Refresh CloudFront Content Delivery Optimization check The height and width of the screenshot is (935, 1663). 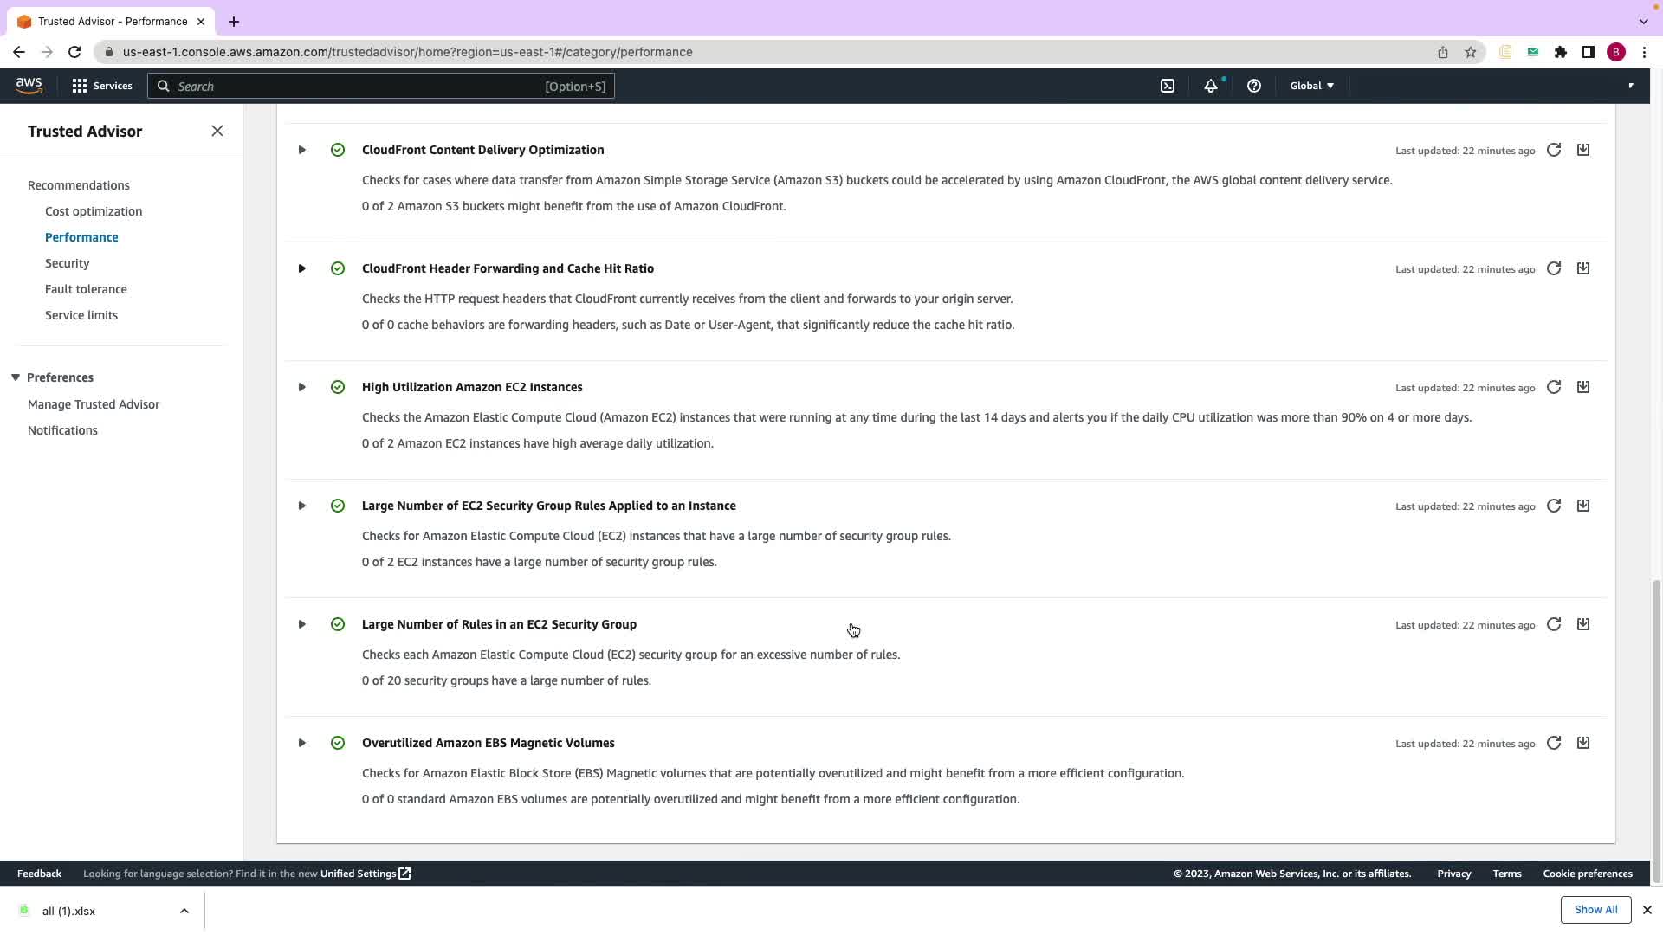1554,150
